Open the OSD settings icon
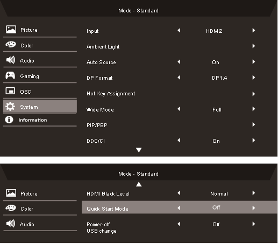278x244 pixels. (x=10, y=91)
